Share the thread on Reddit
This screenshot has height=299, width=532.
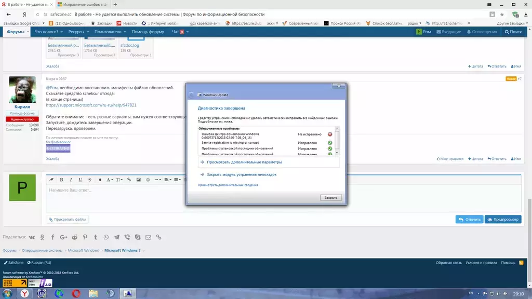point(74,237)
